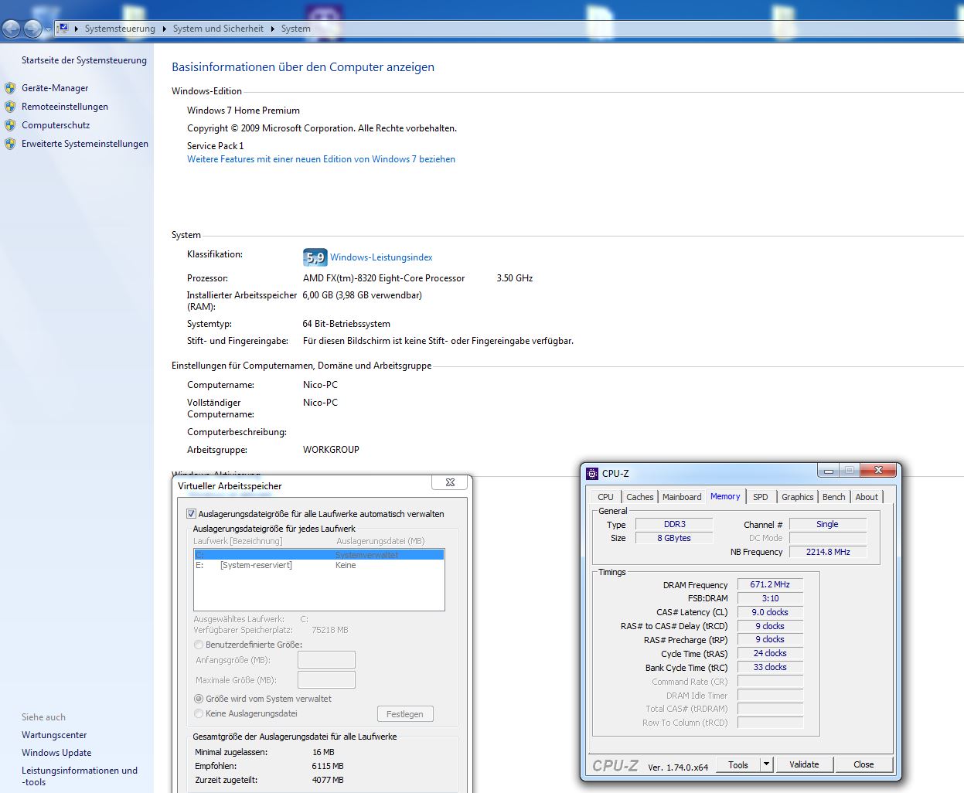Click System und Sicherheit breadcrumb
The image size is (964, 793).
[x=218, y=29]
